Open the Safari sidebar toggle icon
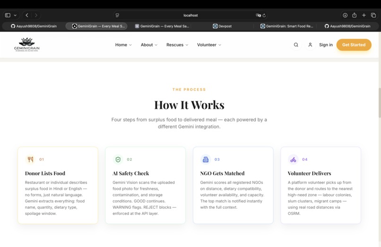Viewport: 381px width, 247px height. pos(8,15)
